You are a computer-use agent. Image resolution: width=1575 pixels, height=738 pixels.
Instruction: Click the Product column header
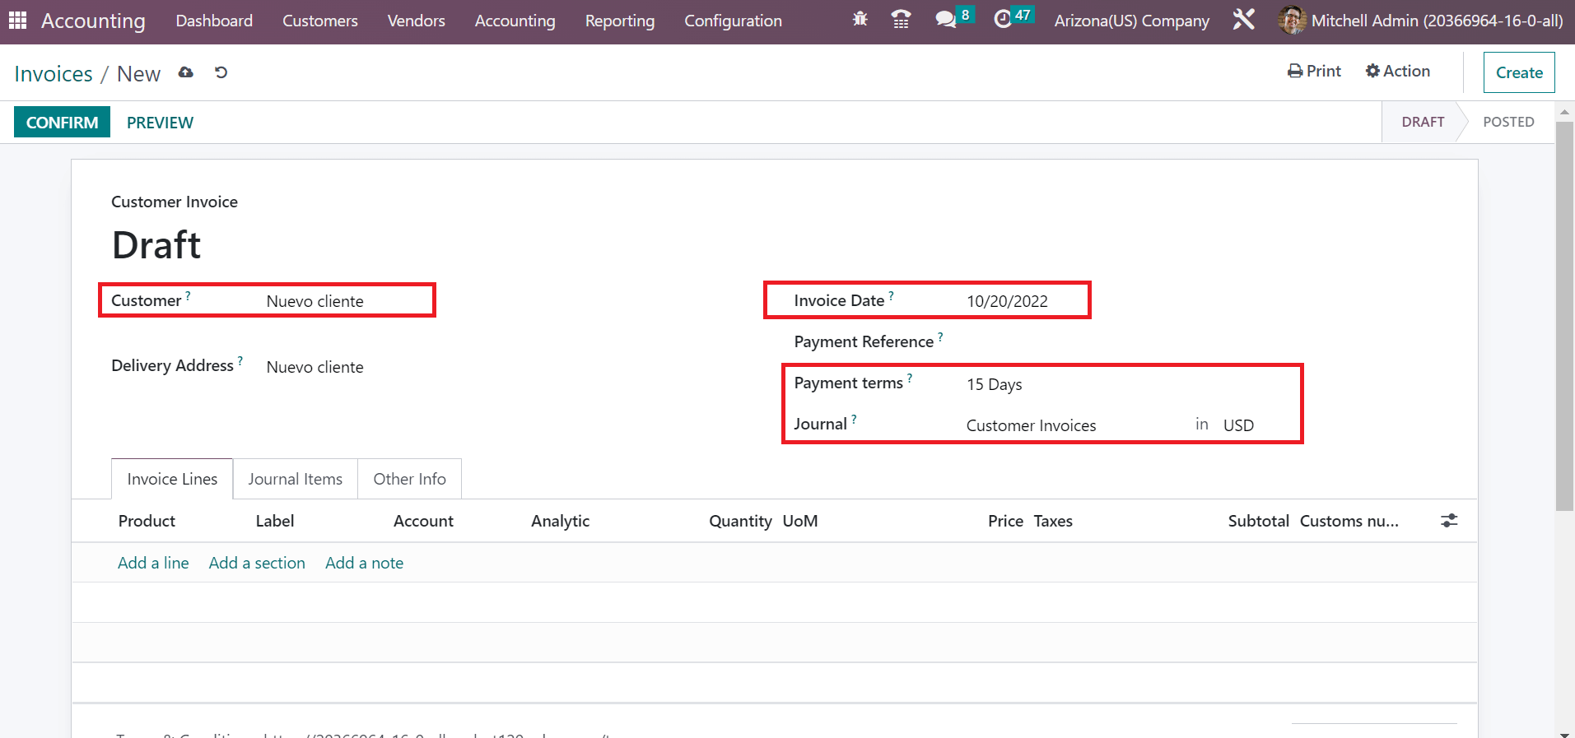(147, 521)
